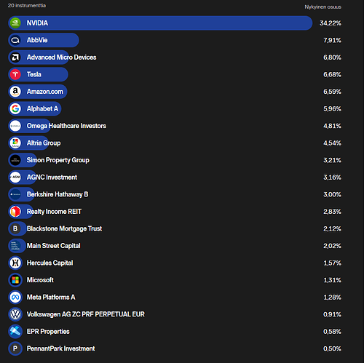This screenshot has height=363, width=364.
Task: Select Berkshire Hathaway B row
Action: 175,194
